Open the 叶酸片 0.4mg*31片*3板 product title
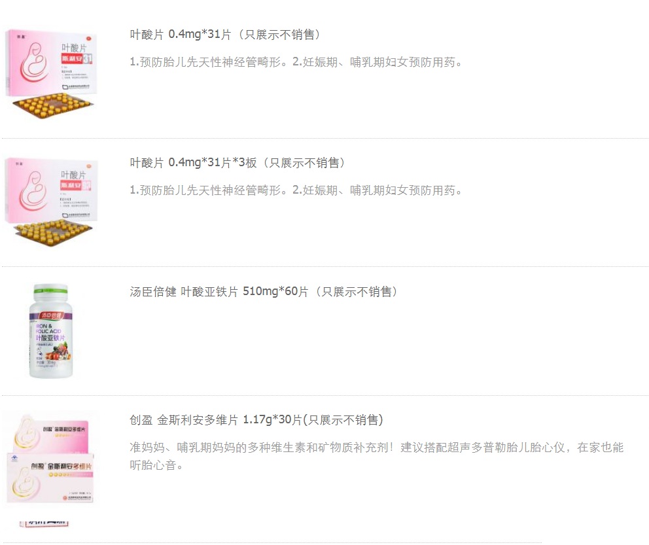Screen dimensions: 649x545 (x=237, y=163)
